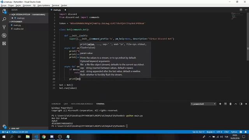Place cursor on bot.run(token) line
Viewport: 249px width, 140px height.
[68, 88]
